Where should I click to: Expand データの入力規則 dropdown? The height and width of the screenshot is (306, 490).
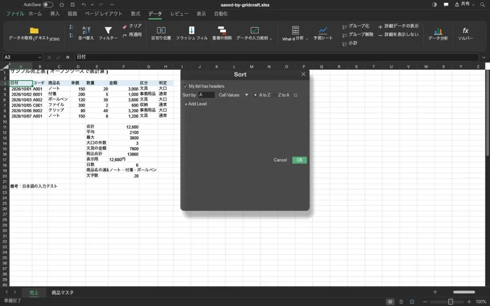pyautogui.click(x=271, y=39)
